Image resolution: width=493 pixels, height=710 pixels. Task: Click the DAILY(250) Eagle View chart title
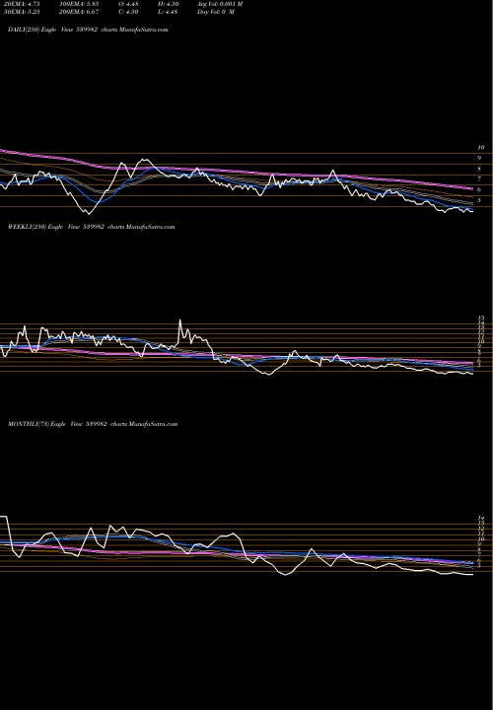(89, 30)
